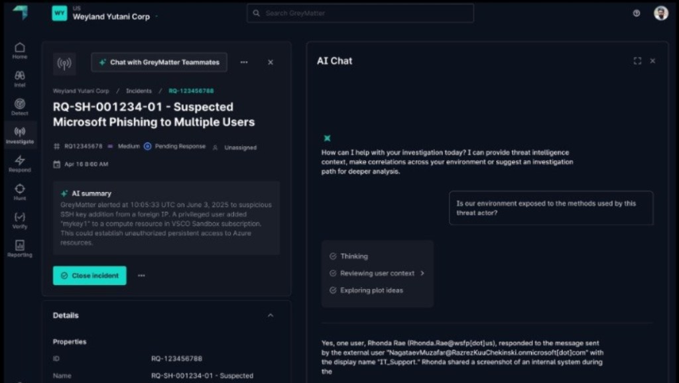The width and height of the screenshot is (679, 383).
Task: Click the AI summary text block
Action: coord(166,224)
